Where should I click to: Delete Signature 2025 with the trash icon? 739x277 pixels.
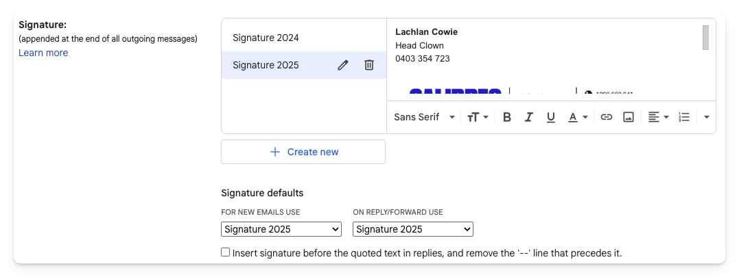coord(369,65)
